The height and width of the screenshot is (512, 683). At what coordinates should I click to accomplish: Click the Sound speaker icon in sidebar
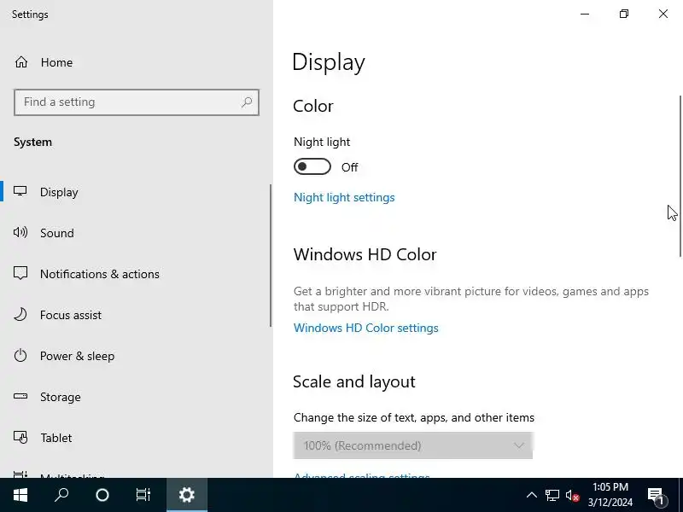point(20,232)
